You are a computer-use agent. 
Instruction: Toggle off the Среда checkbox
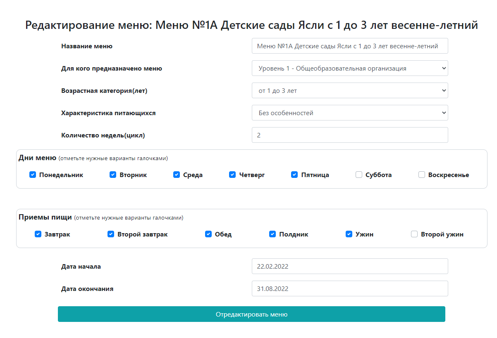(177, 175)
